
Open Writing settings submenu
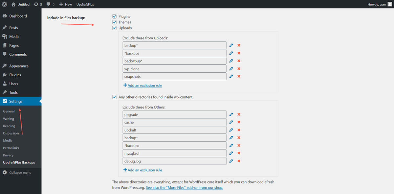(x=9, y=119)
